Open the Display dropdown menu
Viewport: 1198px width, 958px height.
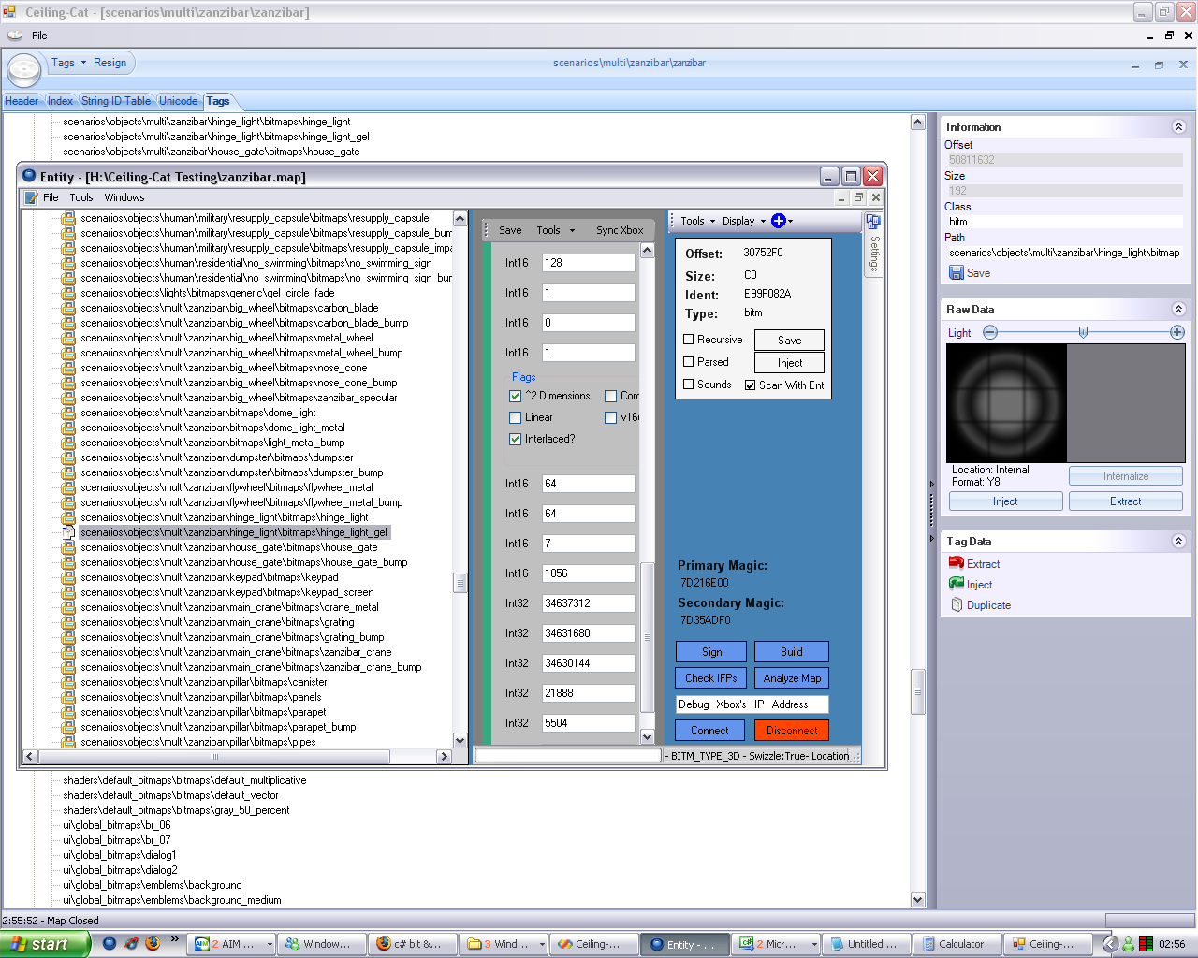[743, 221]
